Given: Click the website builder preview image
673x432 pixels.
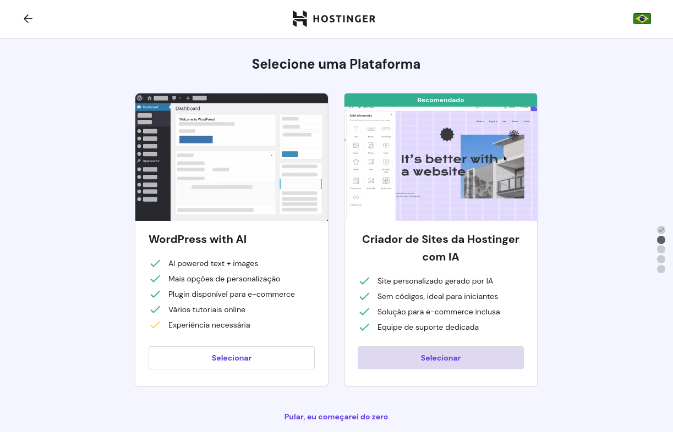Looking at the screenshot, I should point(441,163).
